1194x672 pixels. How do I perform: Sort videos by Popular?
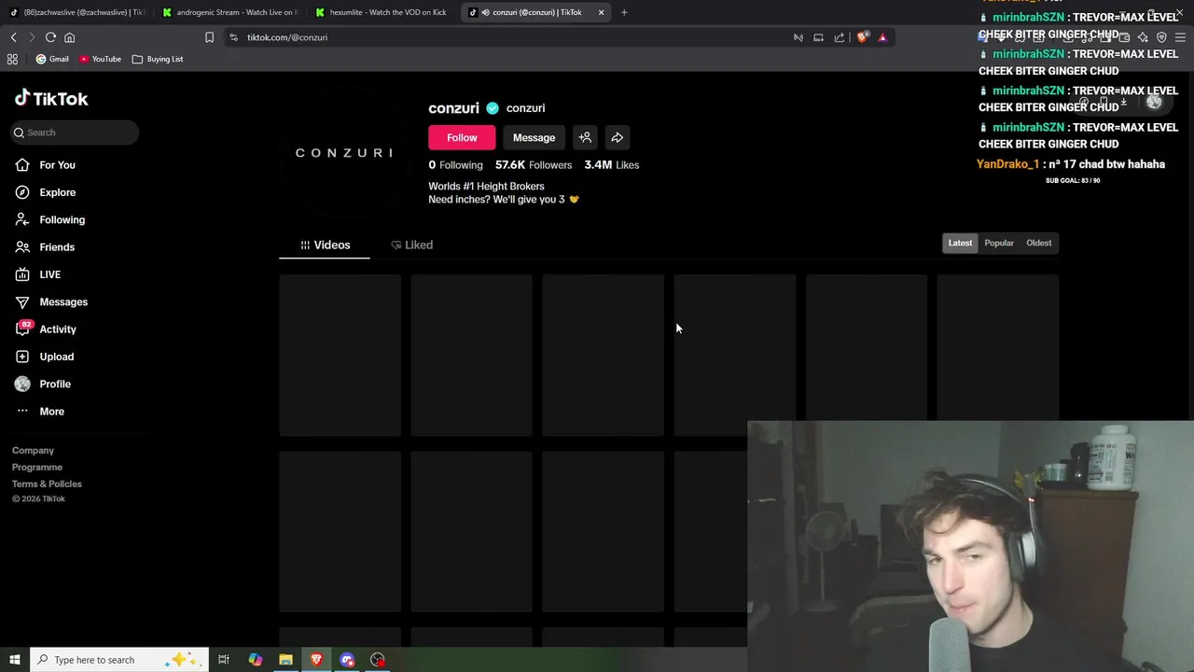tap(999, 243)
